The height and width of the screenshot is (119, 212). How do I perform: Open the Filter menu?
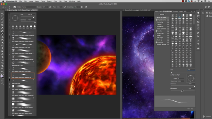(x=55, y=1)
